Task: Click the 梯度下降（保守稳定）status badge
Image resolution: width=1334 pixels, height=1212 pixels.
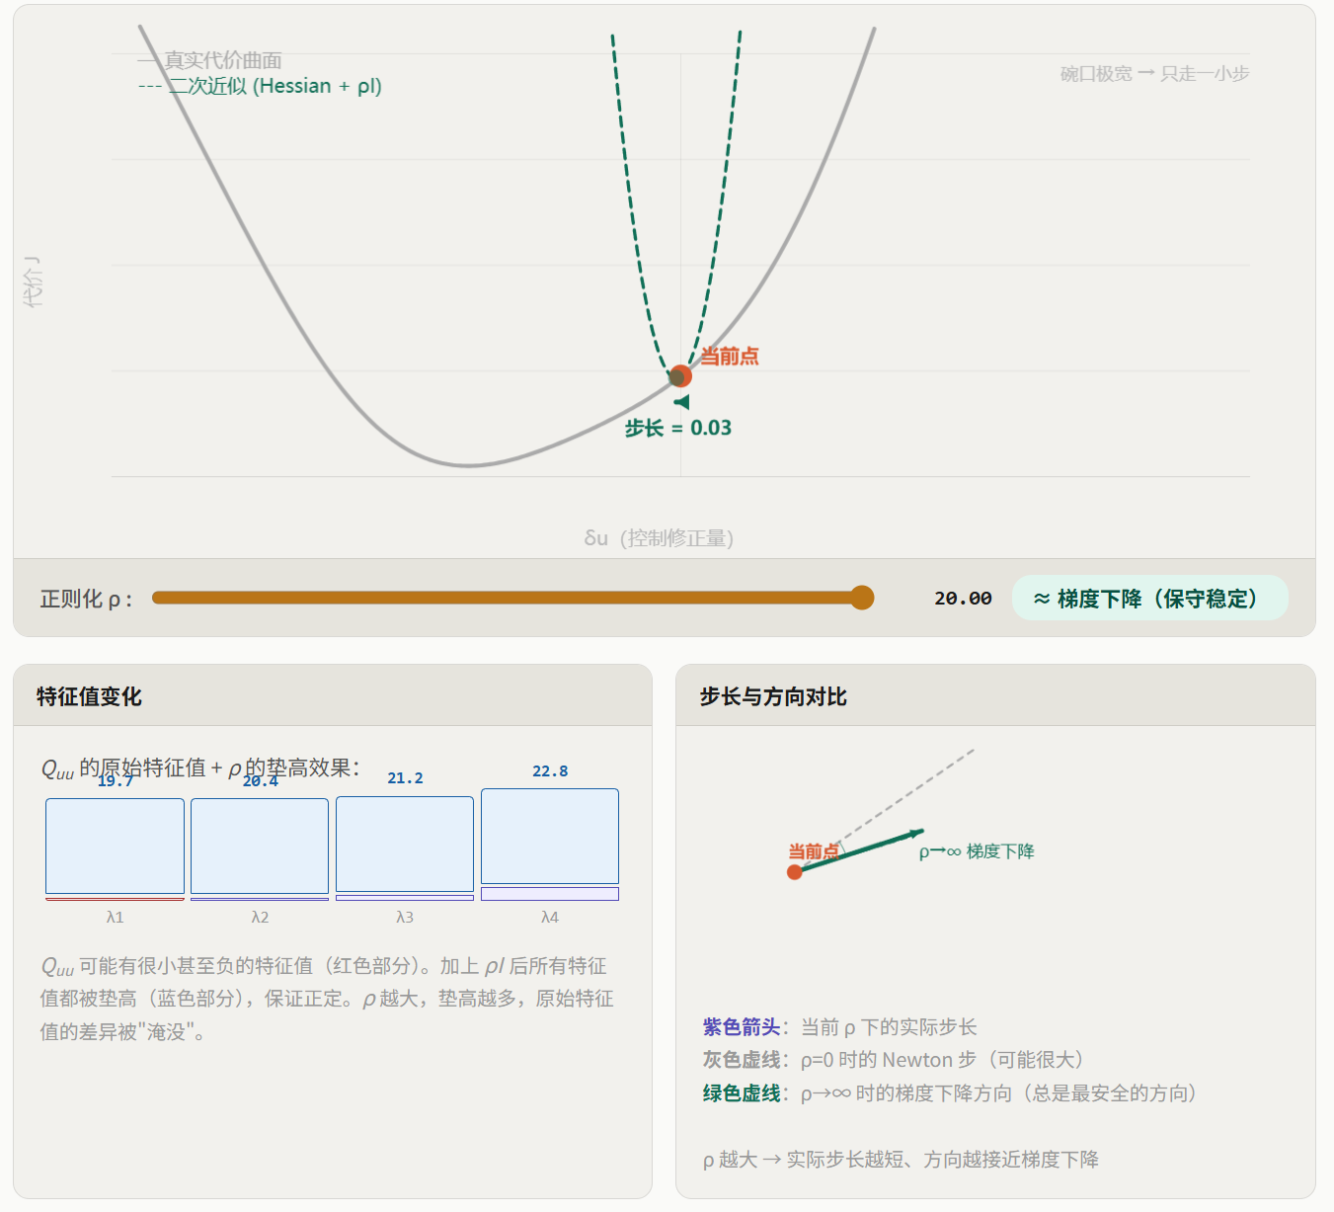Action: click(x=1149, y=599)
